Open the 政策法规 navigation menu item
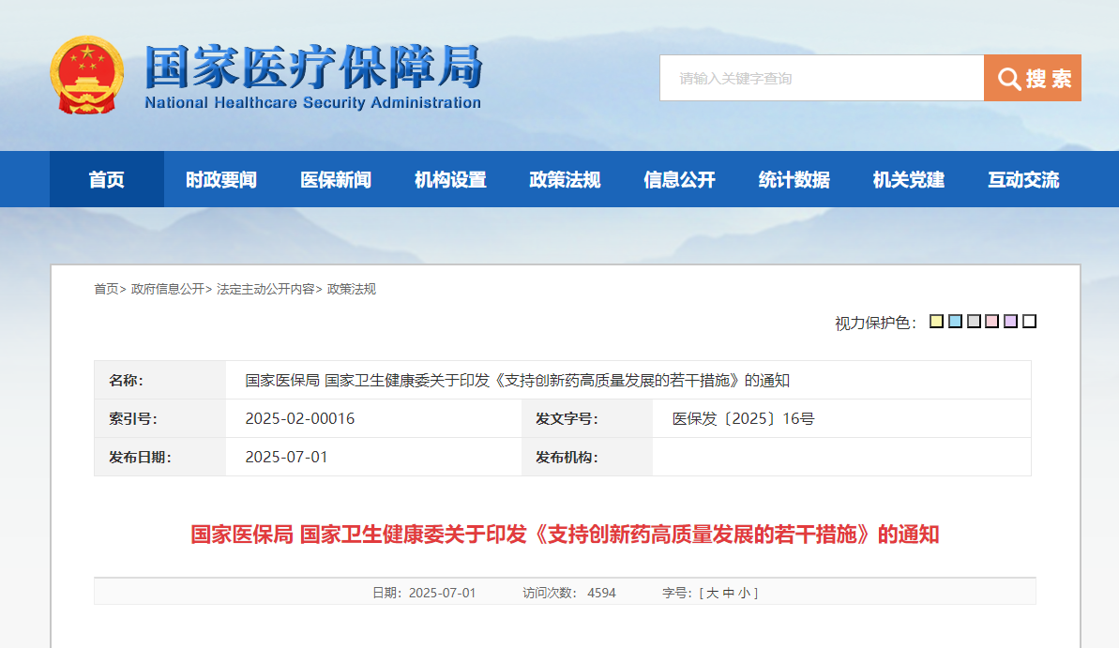 (x=565, y=179)
